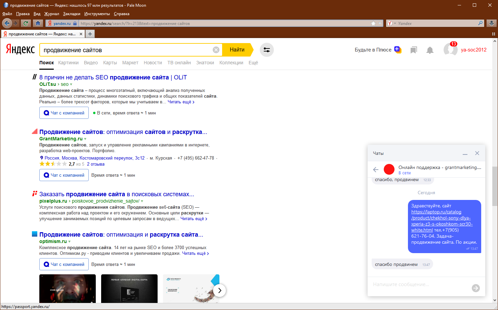Open the Заказать продвижение сайта pixelplus link
498x310 pixels.
pos(117,194)
